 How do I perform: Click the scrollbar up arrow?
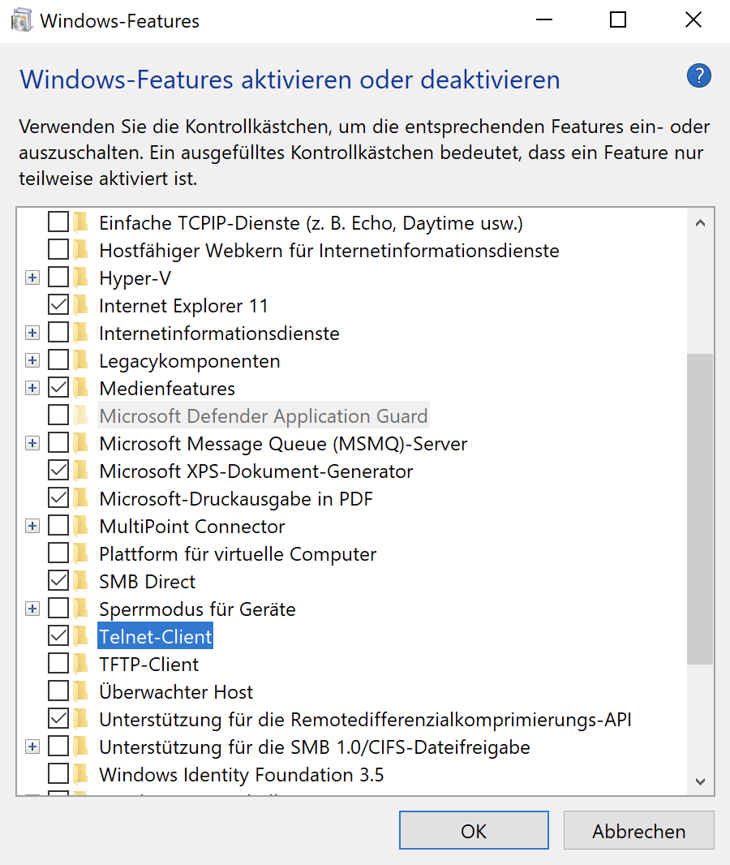[x=700, y=223]
